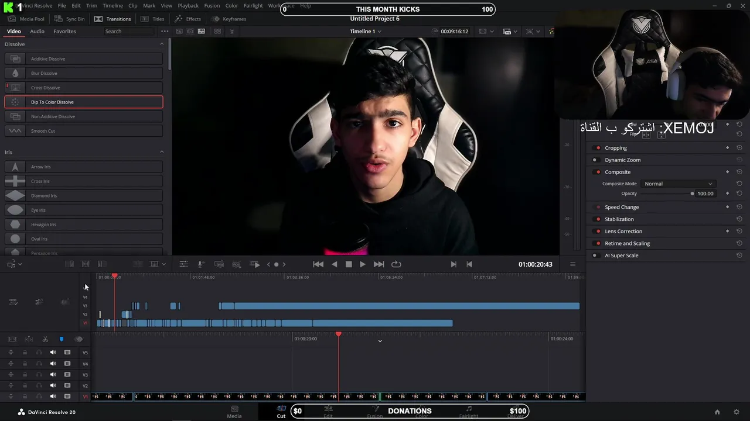750x421 pixels.
Task: Open the viewer aspect safe-area dropdown arrow
Action: tap(492, 32)
